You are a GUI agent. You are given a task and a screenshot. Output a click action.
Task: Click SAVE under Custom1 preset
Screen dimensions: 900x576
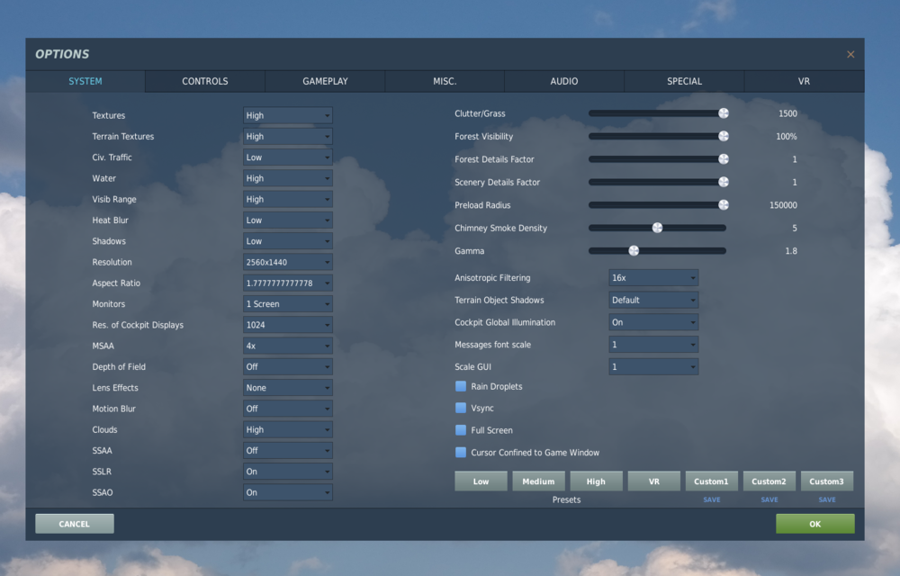pyautogui.click(x=711, y=499)
